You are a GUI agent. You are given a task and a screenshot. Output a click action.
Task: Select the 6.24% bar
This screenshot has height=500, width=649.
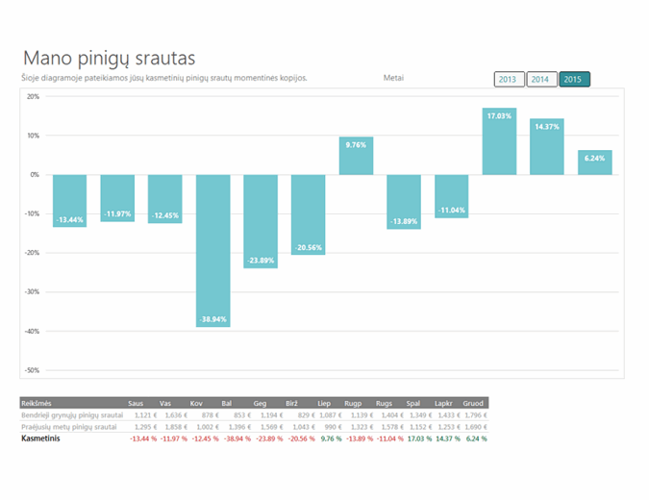594,162
